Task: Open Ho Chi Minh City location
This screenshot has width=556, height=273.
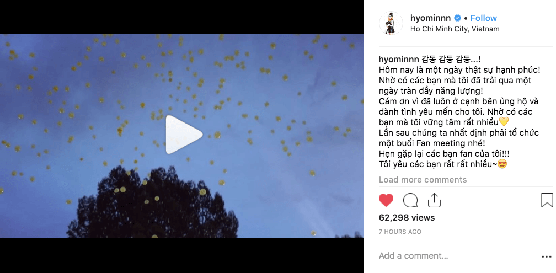Action: (x=455, y=29)
